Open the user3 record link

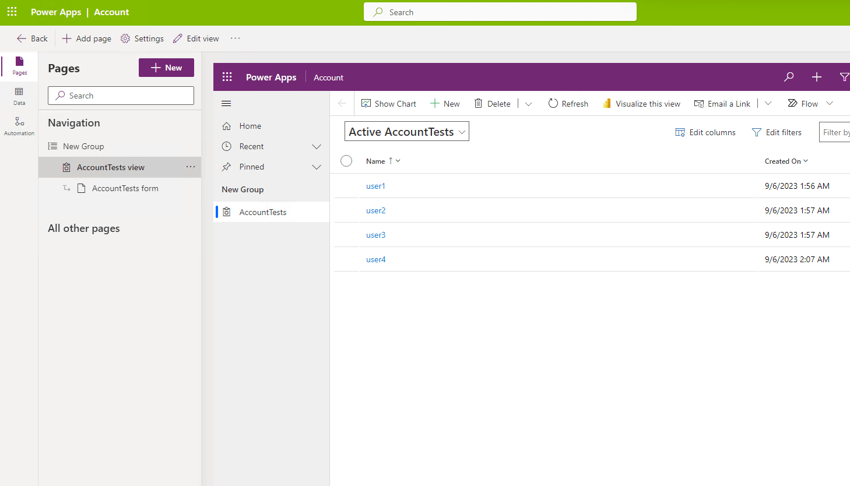point(375,235)
